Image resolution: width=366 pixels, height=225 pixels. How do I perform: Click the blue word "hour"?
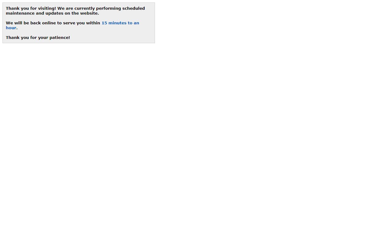[x=11, y=28]
